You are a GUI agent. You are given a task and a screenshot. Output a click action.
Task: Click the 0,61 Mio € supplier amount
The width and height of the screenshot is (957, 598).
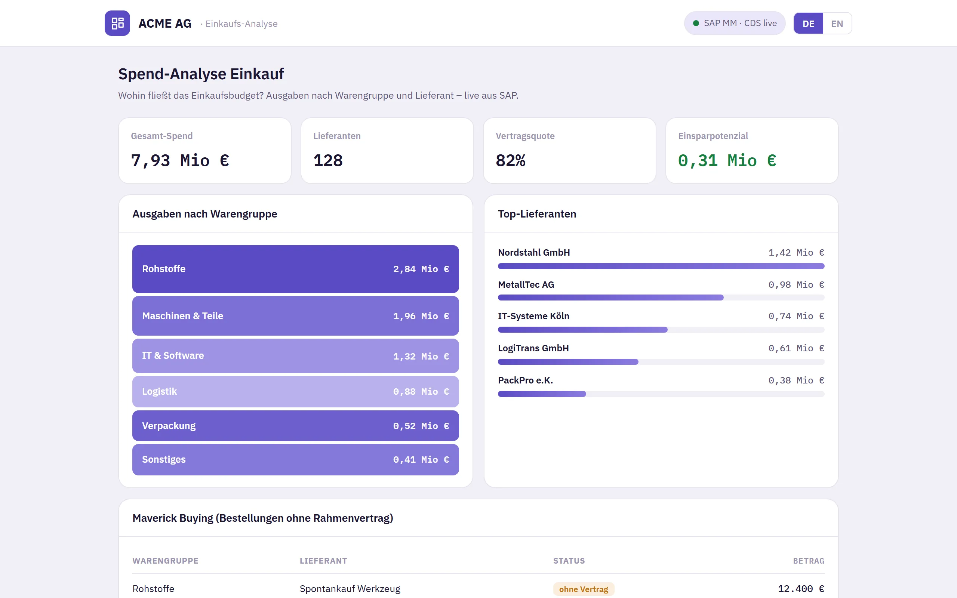point(796,348)
